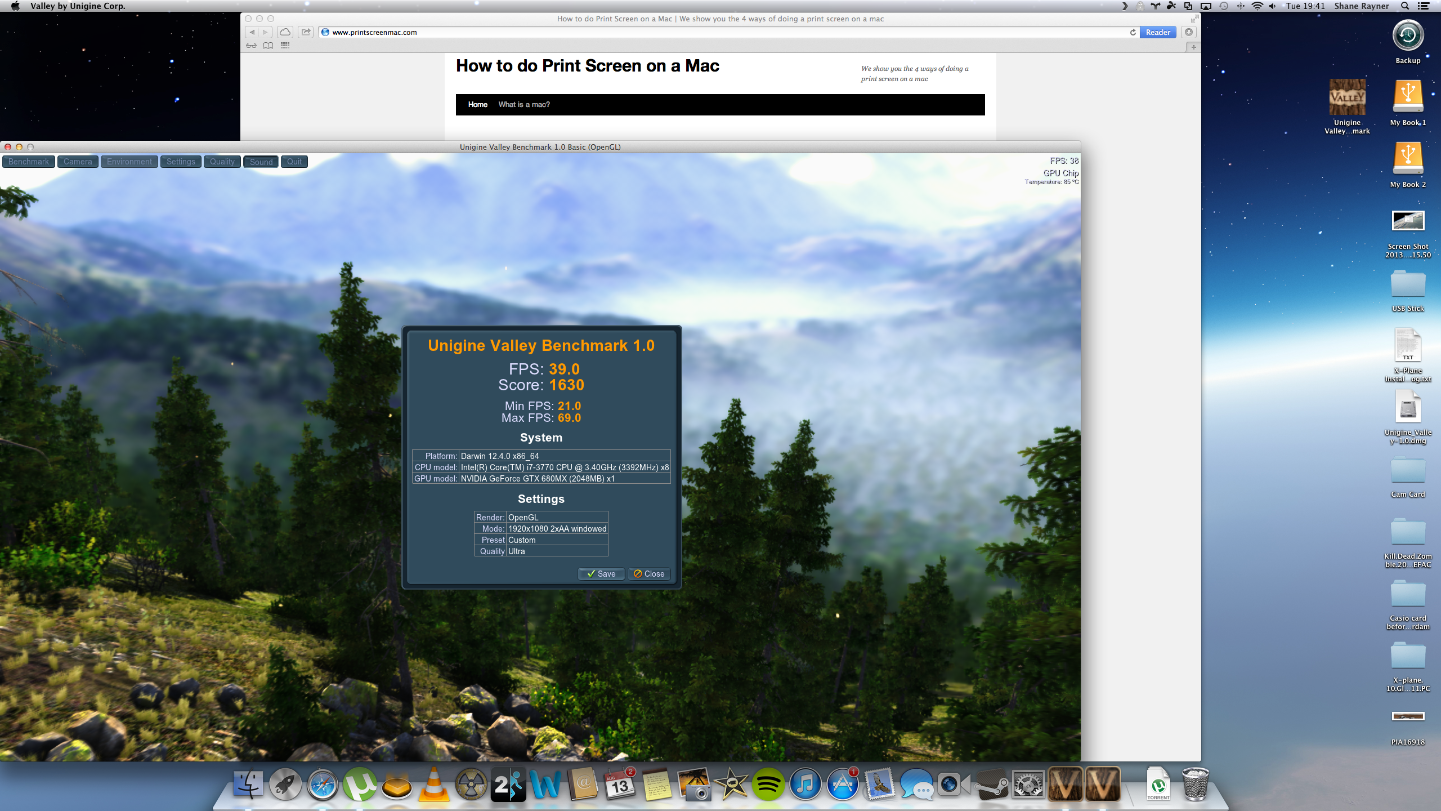Click the Quit button in Valley

(x=294, y=162)
